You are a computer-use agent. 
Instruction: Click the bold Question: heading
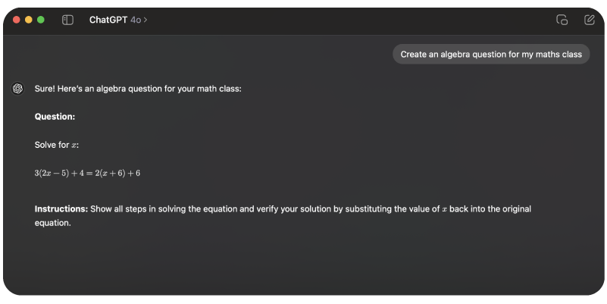pyautogui.click(x=55, y=117)
